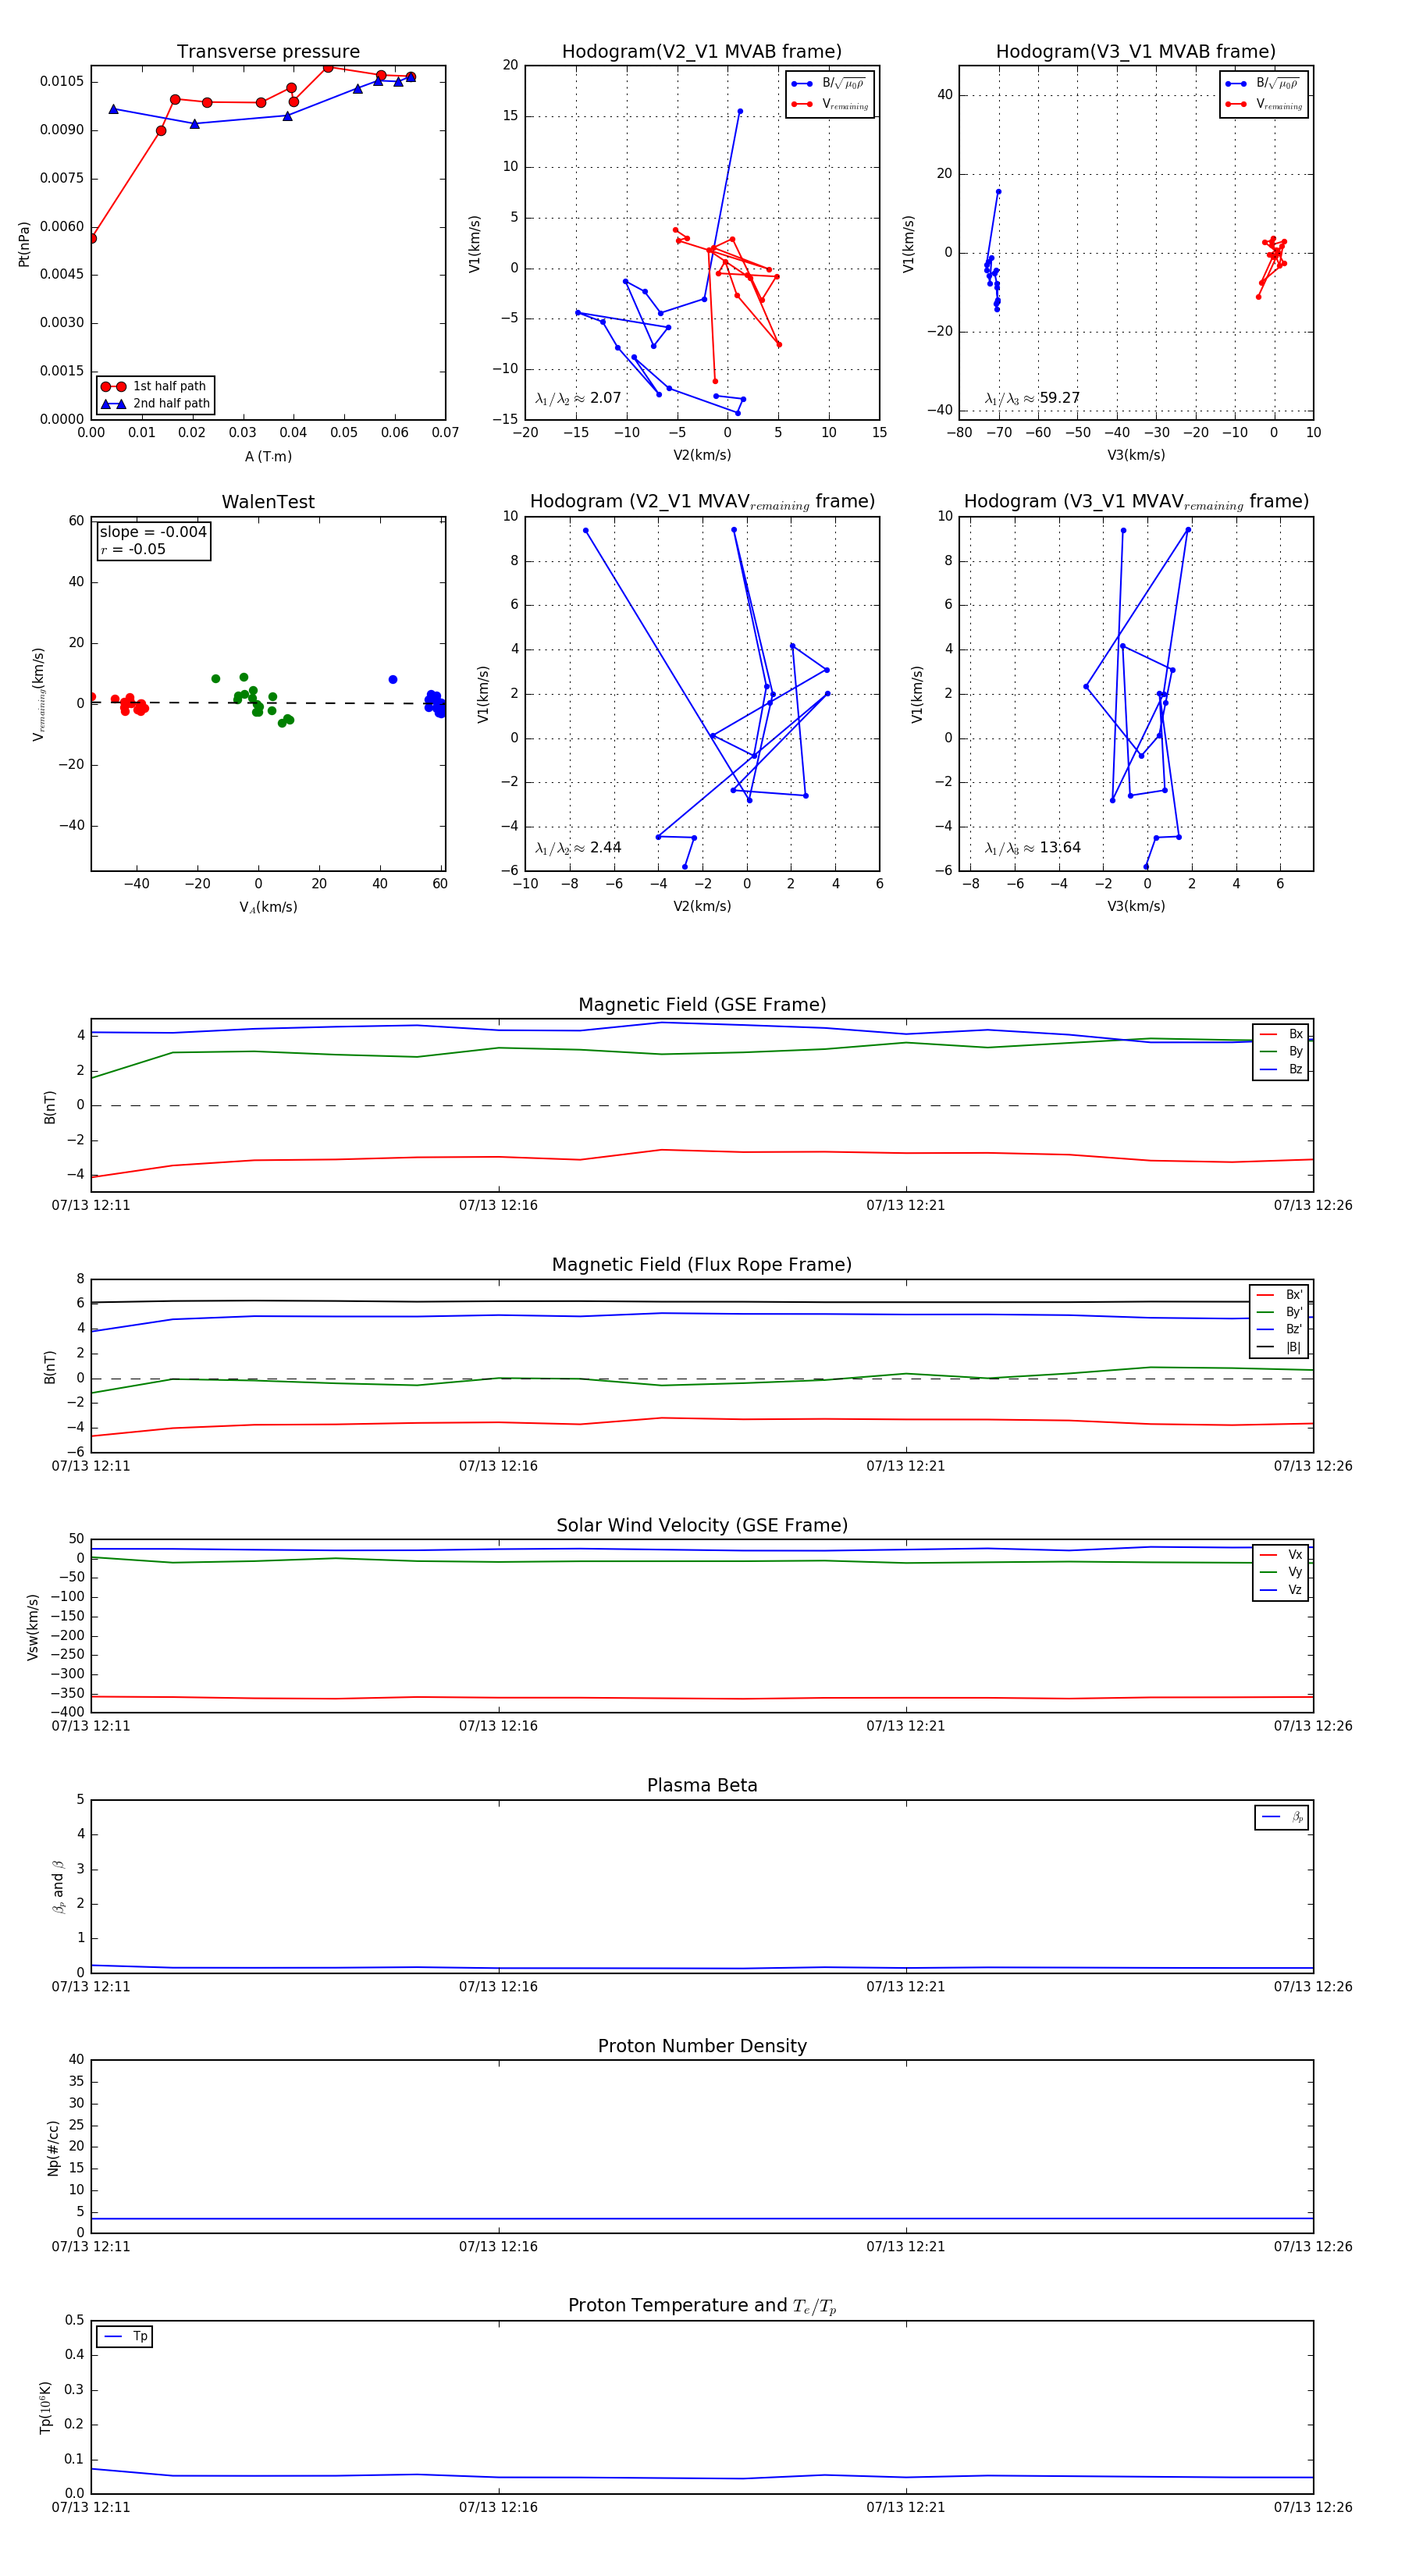Image resolution: width=1405 pixels, height=2576 pixels.
Task: Click the 'Vz' legend entry in solar wind plot
Action: [x=1281, y=1590]
